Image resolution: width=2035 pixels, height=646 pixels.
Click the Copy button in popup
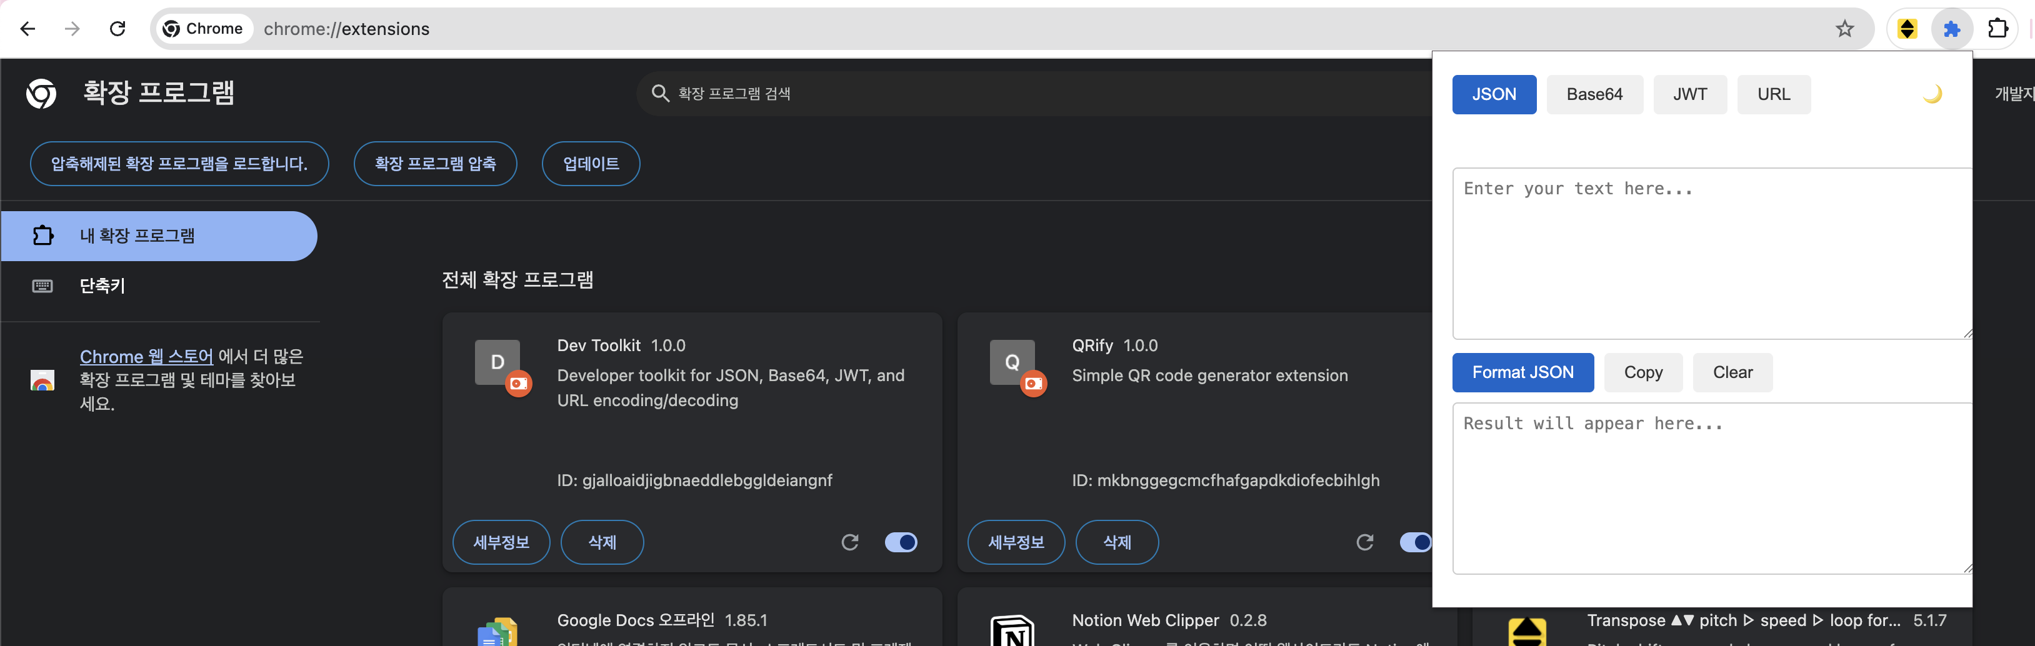coord(1643,373)
